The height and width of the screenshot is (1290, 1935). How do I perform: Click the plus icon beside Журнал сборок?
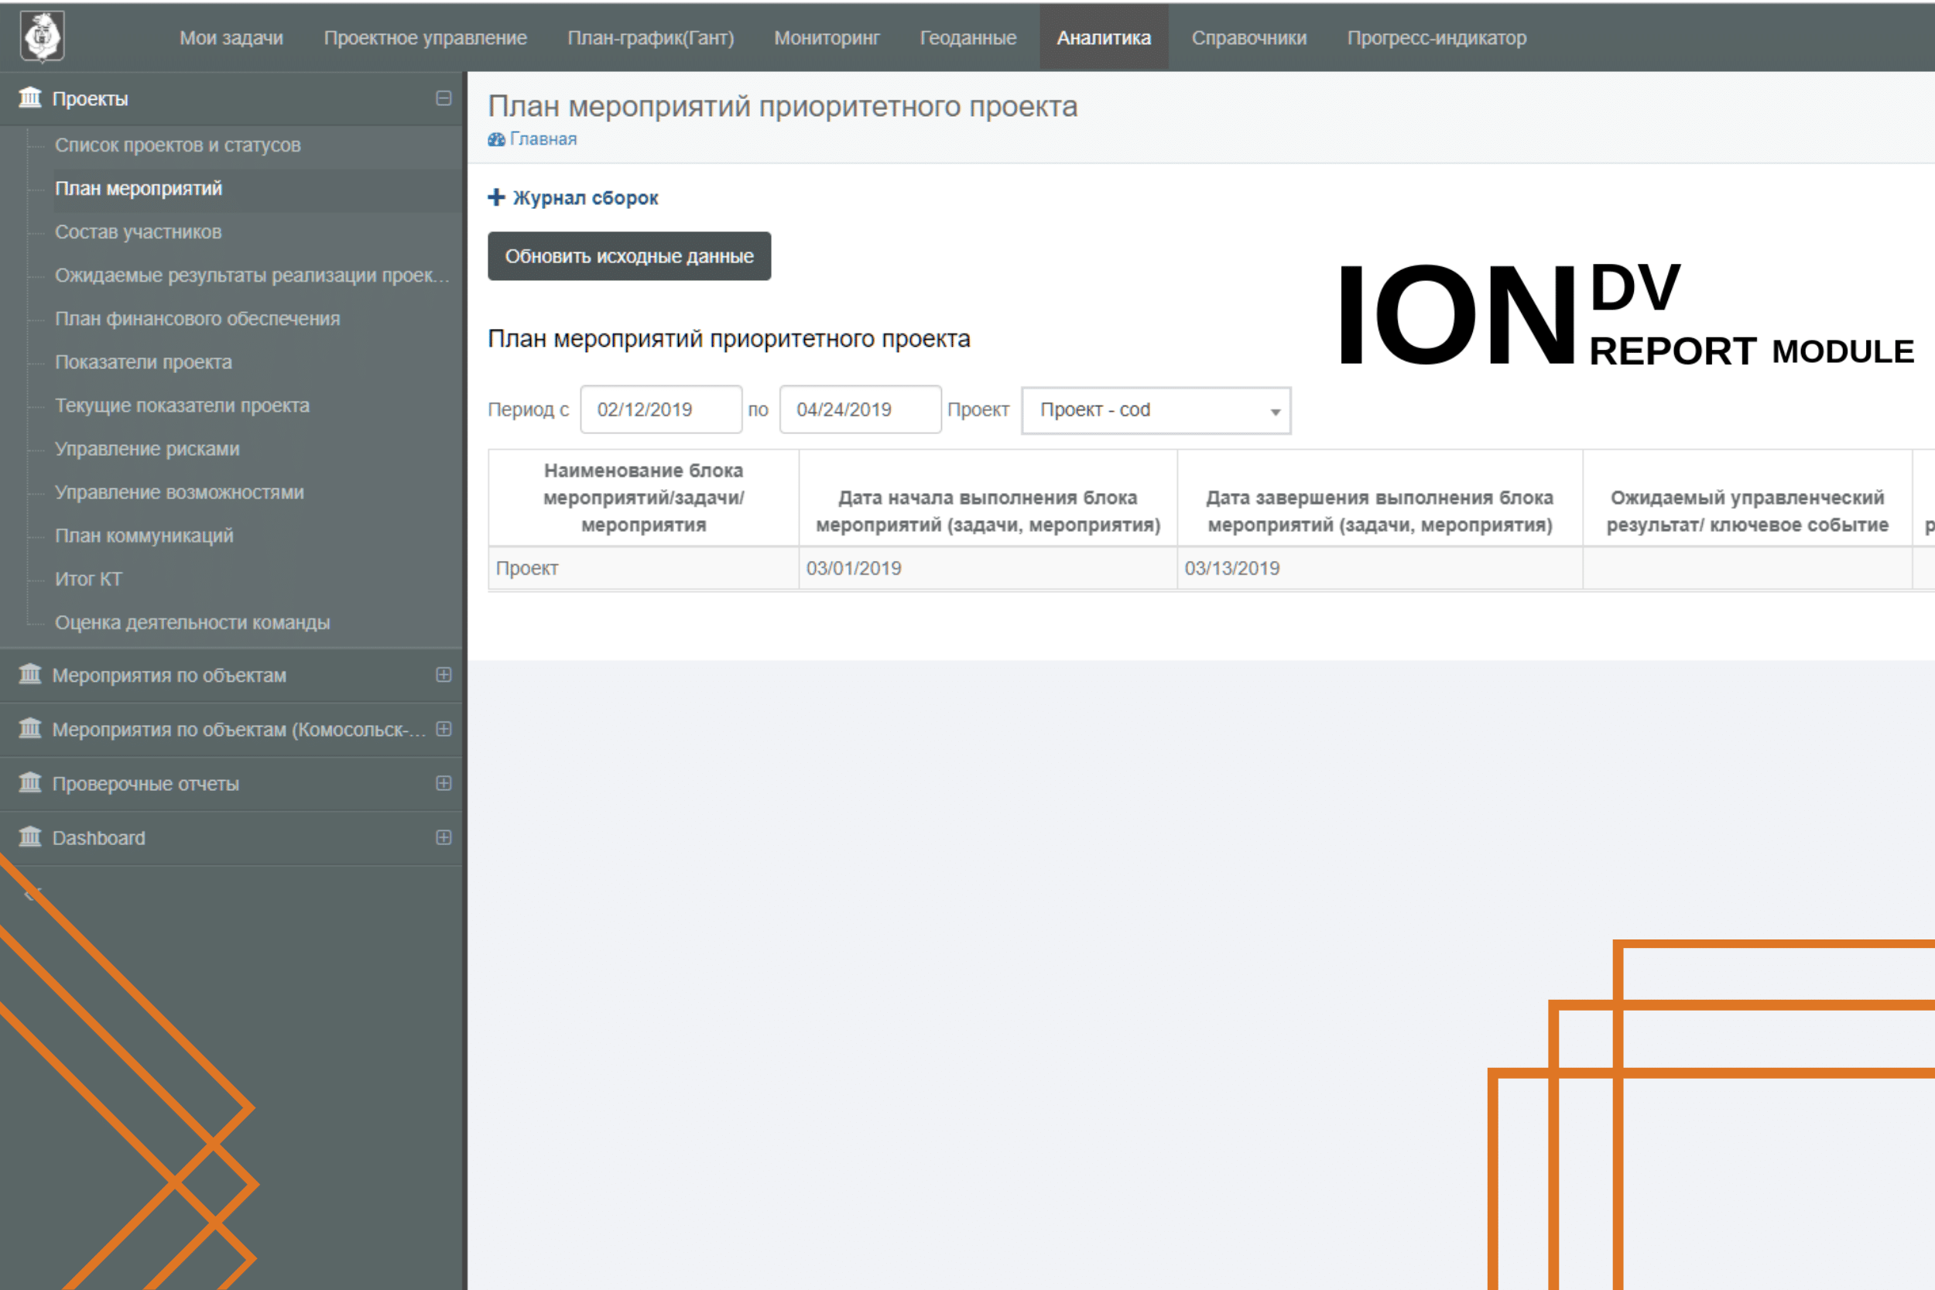coord(496,197)
